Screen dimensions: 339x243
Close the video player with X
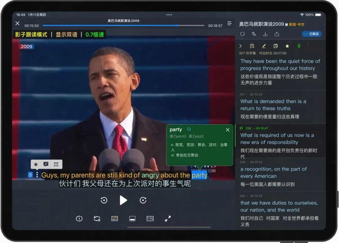point(18,23)
